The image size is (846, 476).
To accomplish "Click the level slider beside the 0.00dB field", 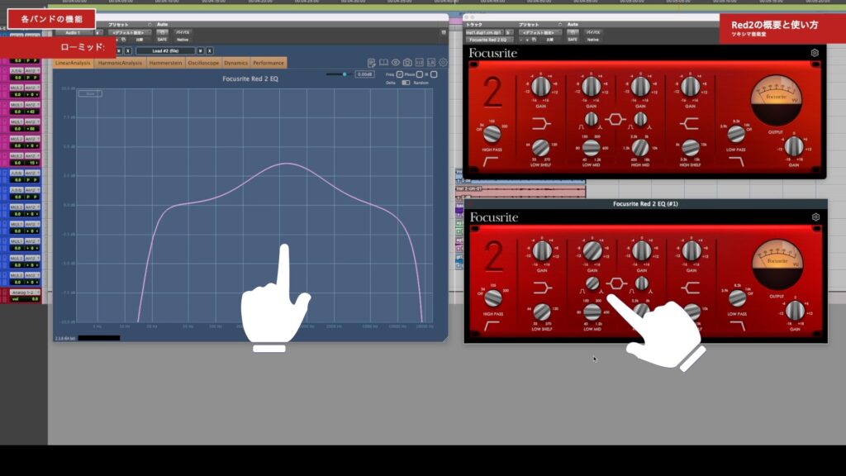I will click(x=338, y=74).
